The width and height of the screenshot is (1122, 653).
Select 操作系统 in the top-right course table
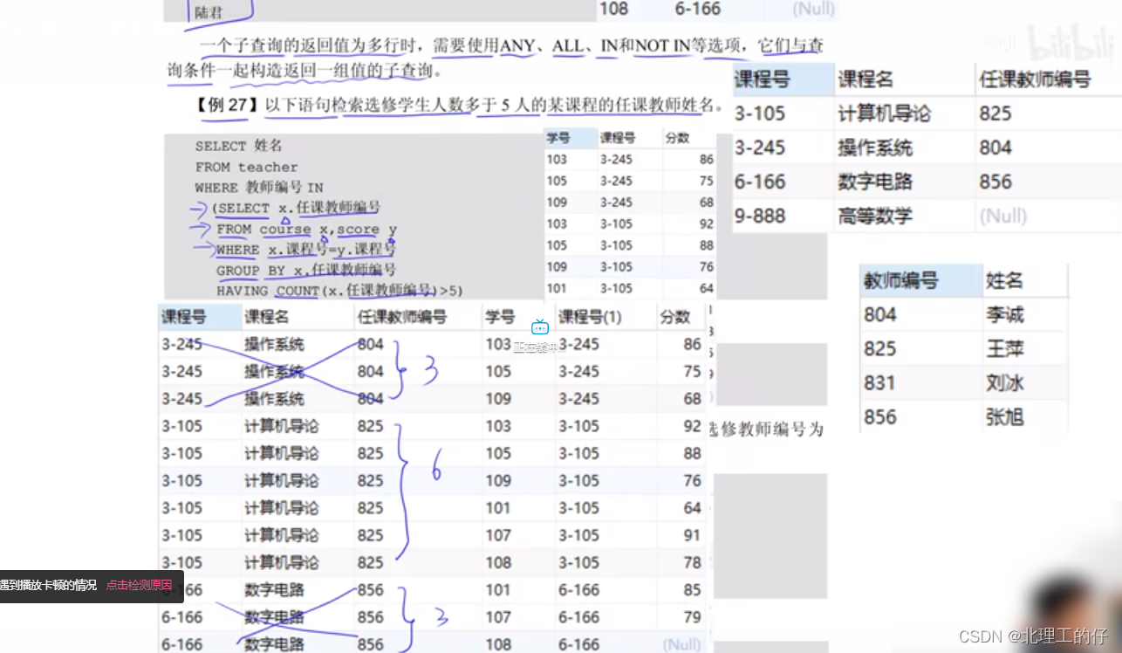click(x=875, y=148)
